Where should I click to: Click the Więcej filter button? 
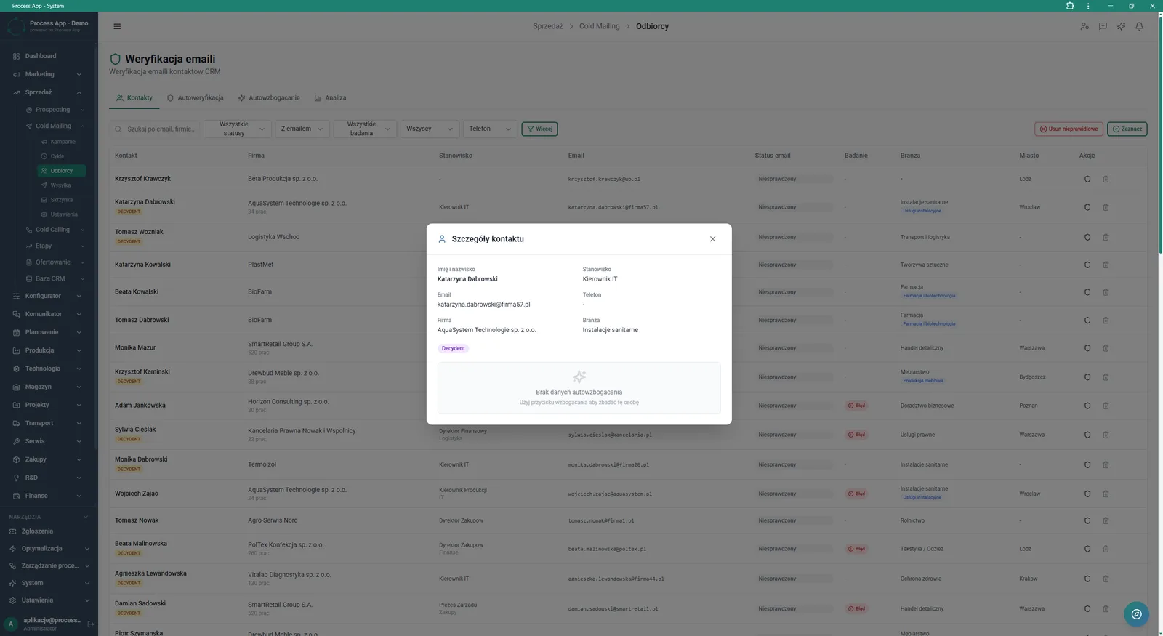tap(540, 129)
